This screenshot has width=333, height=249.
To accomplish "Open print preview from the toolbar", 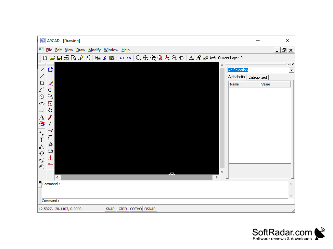I will 74,58.
